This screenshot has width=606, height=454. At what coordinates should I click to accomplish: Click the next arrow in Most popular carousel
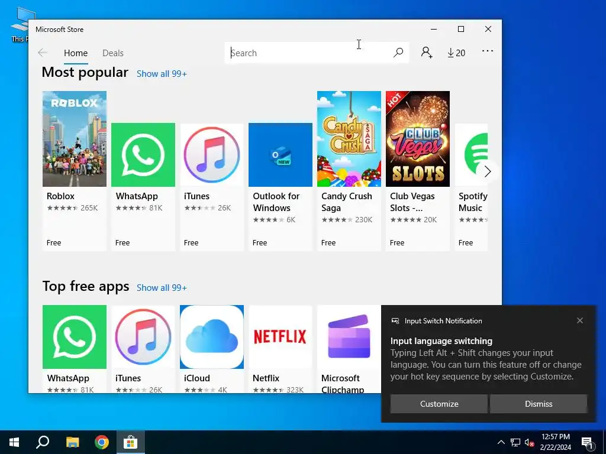point(488,171)
